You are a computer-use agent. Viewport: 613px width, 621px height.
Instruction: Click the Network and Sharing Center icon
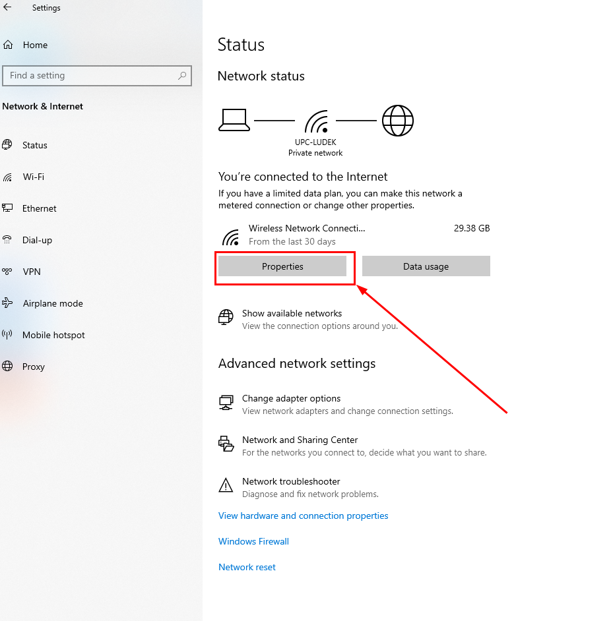226,444
